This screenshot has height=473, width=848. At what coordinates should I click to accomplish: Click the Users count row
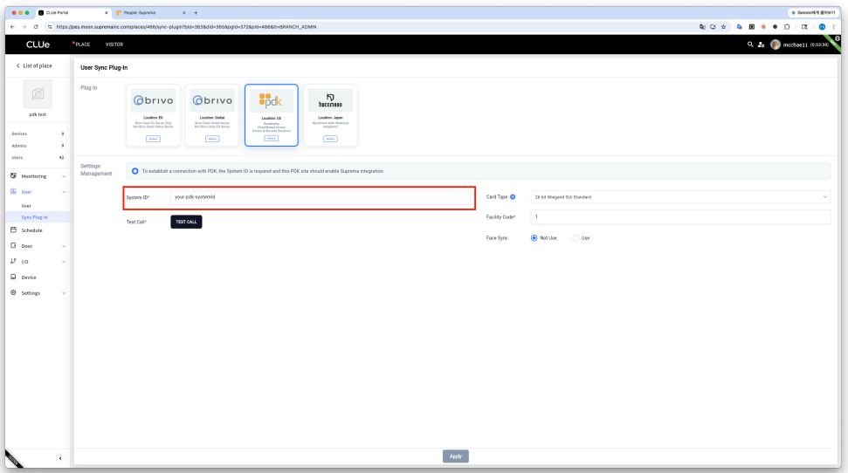tap(38, 158)
